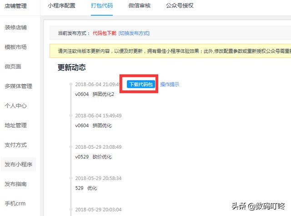Click the red 代码包下载 text
The width and height of the screenshot is (291, 216).
click(x=105, y=33)
